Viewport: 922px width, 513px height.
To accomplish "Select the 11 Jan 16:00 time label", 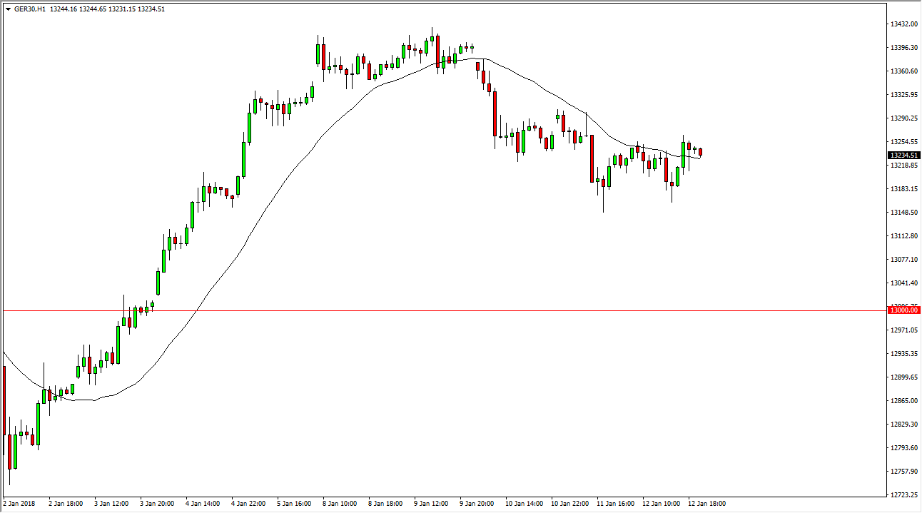I will coord(615,504).
